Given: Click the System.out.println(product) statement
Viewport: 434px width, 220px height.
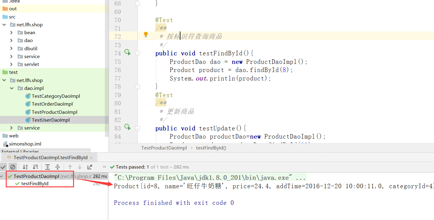Looking at the screenshot, I should pyautogui.click(x=220, y=78).
